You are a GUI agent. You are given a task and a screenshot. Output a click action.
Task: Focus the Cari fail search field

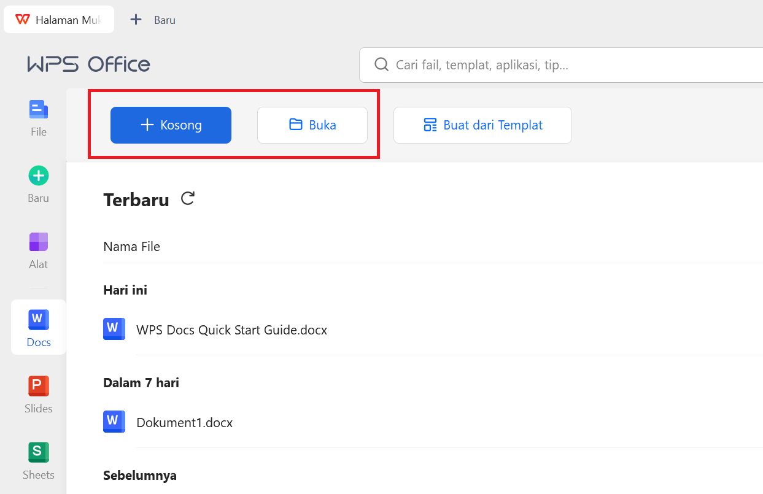pos(552,65)
